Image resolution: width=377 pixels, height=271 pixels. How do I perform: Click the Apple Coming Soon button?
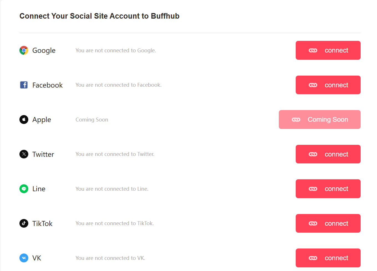[x=319, y=120]
